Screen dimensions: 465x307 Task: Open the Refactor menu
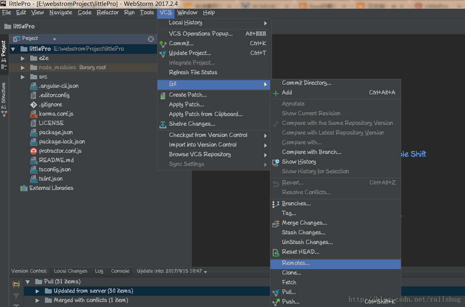[108, 12]
